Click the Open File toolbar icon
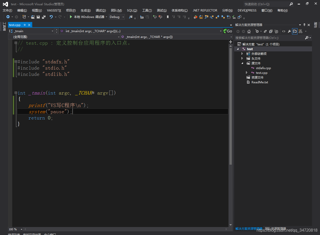Screen dimensions: 320x235 point(33,17)
